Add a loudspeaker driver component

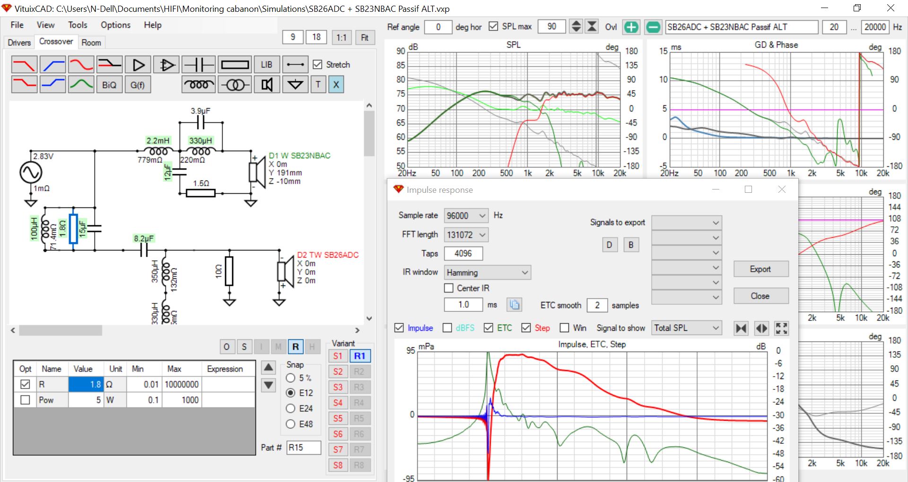pyautogui.click(x=267, y=85)
